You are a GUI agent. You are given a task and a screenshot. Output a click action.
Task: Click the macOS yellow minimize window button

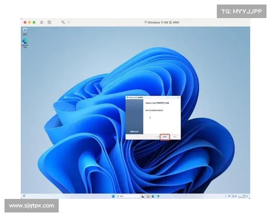click(29, 22)
